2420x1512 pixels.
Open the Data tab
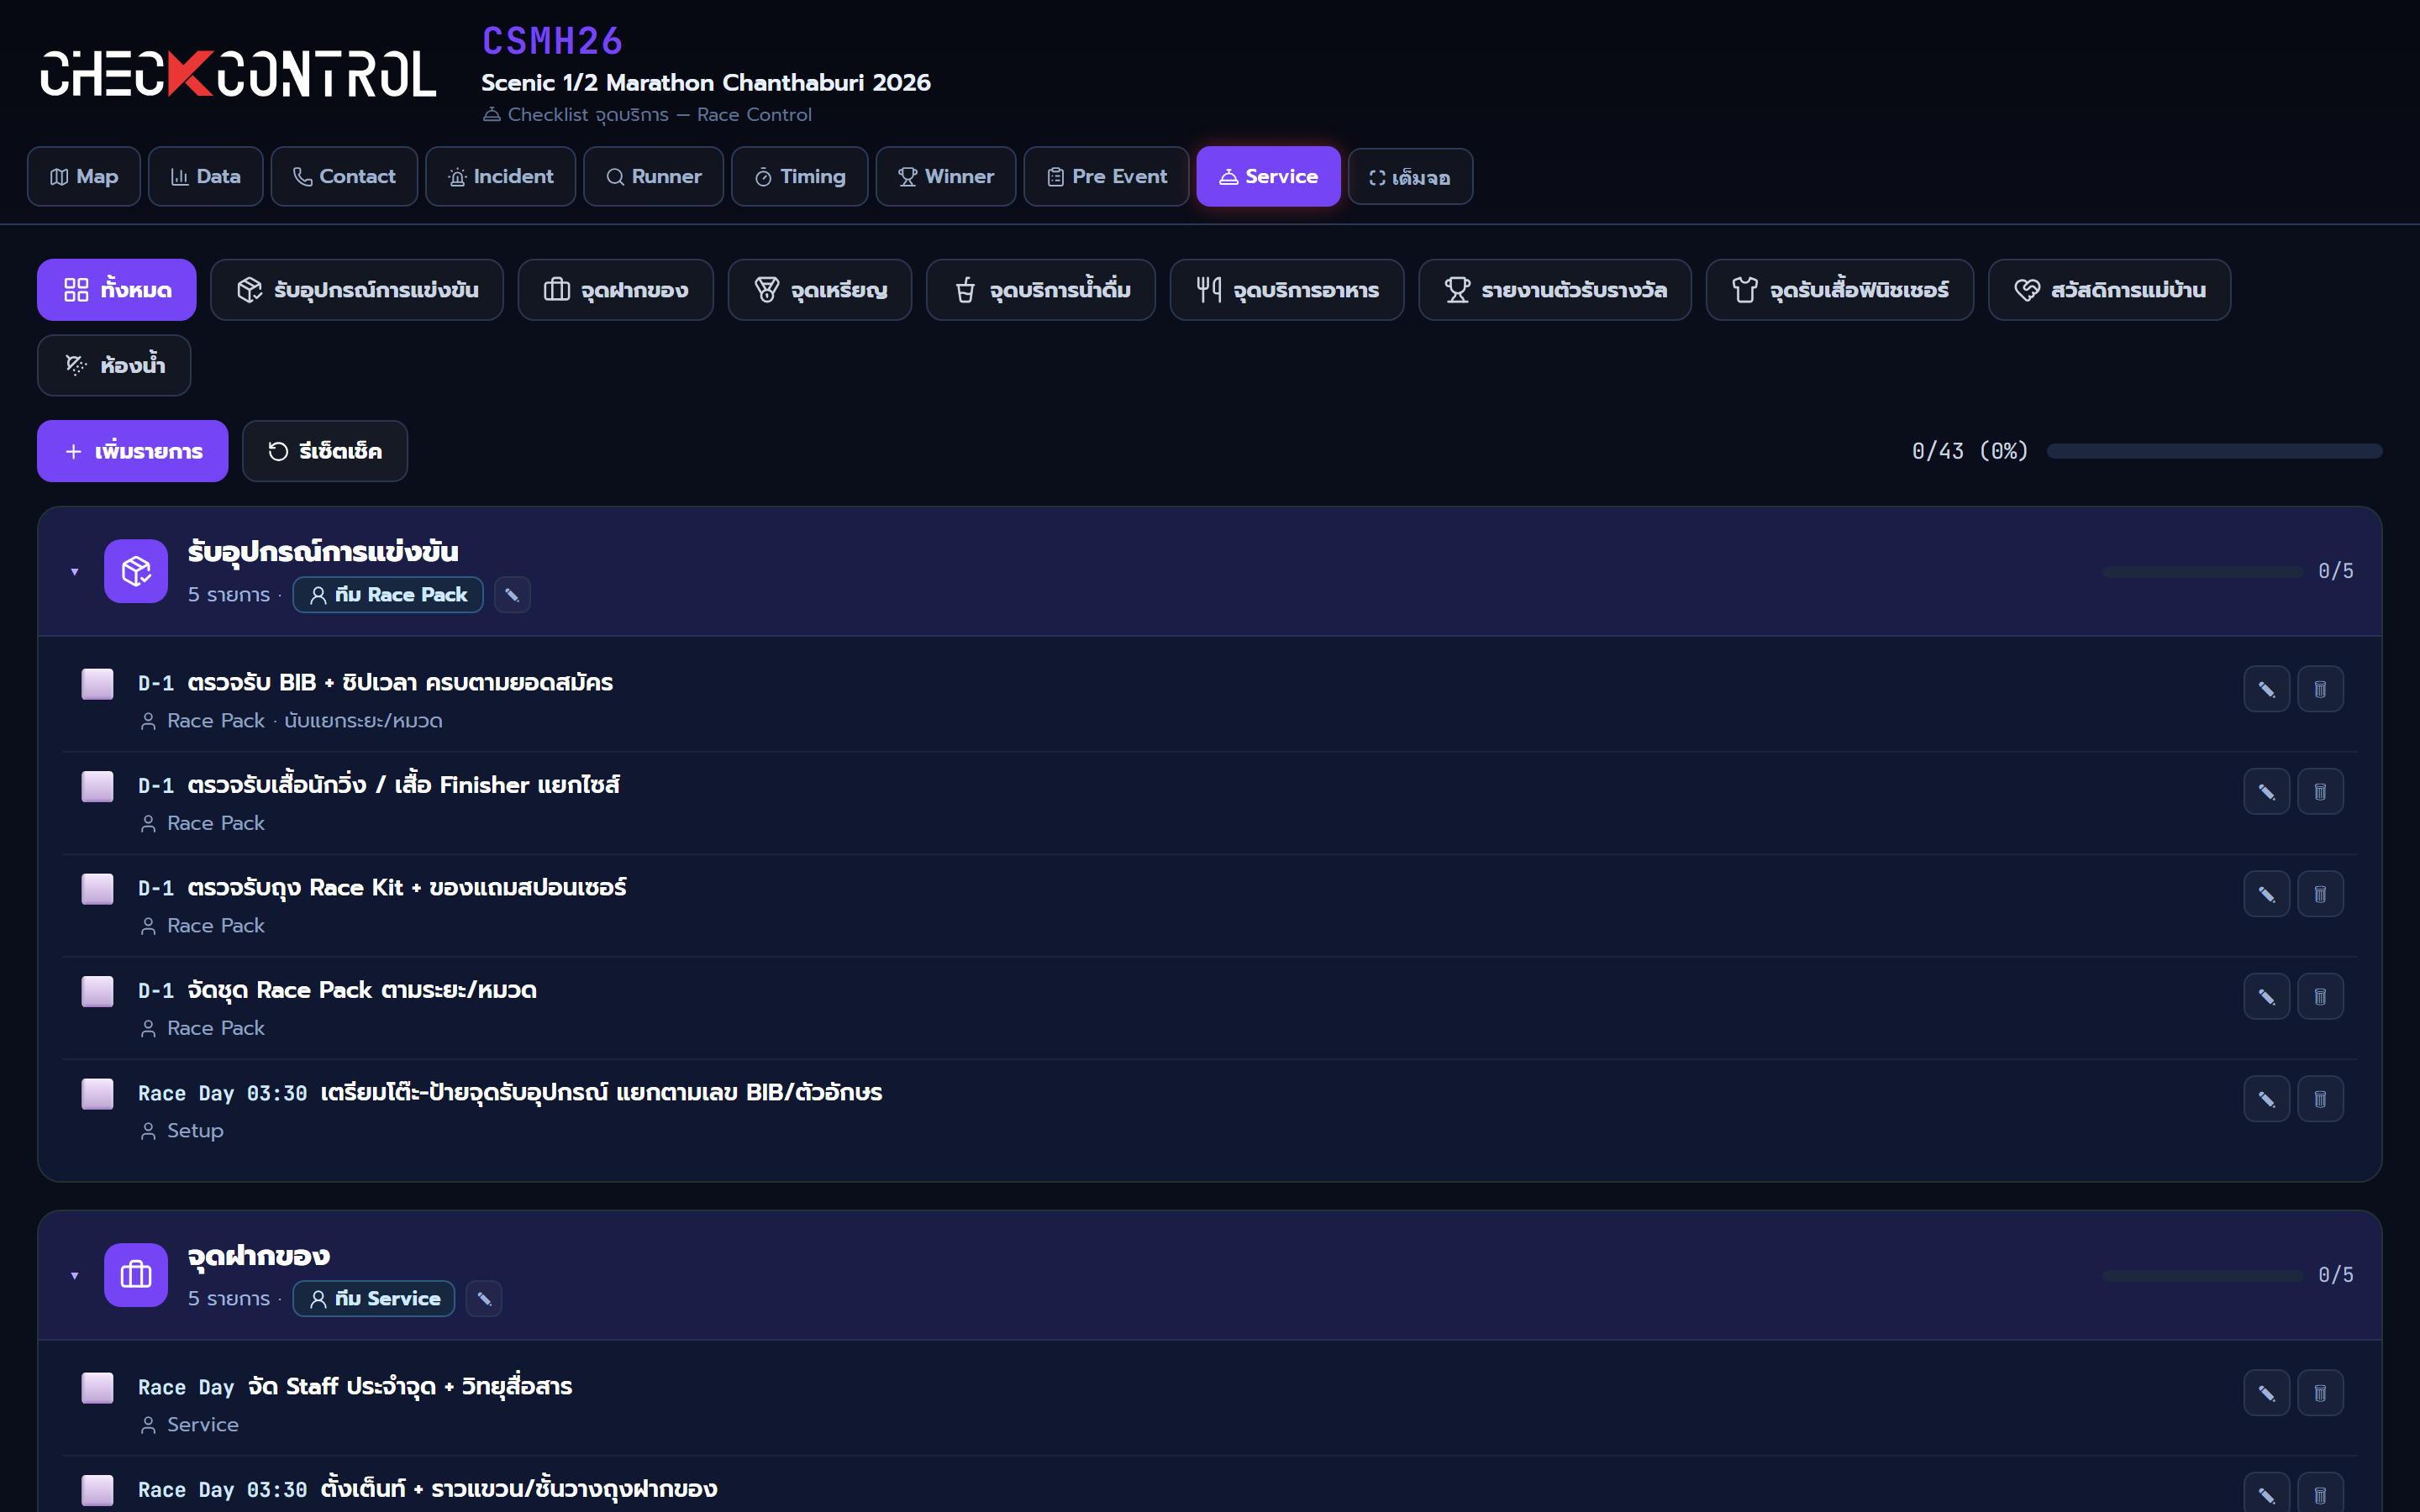206,177
